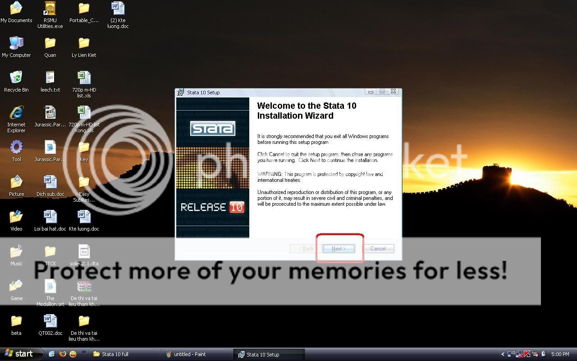Screen dimensions: 577x361
Task: Select the Music folder icon
Action: [x=16, y=255]
